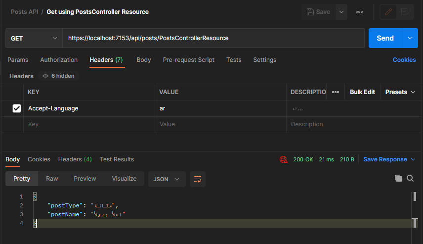
Task: Click the Accept-Language description cell
Action: pyautogui.click(x=354, y=108)
